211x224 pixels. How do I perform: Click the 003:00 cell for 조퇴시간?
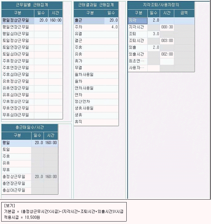[167, 41]
